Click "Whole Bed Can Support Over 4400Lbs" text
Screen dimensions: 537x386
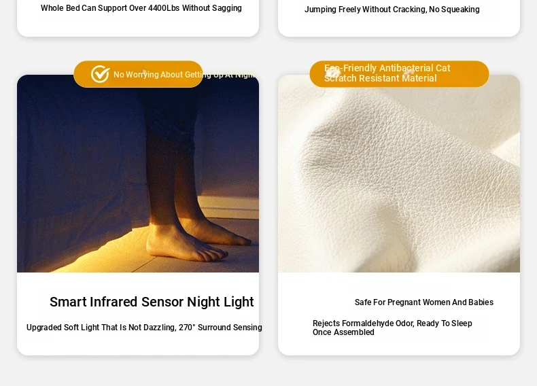141,8
